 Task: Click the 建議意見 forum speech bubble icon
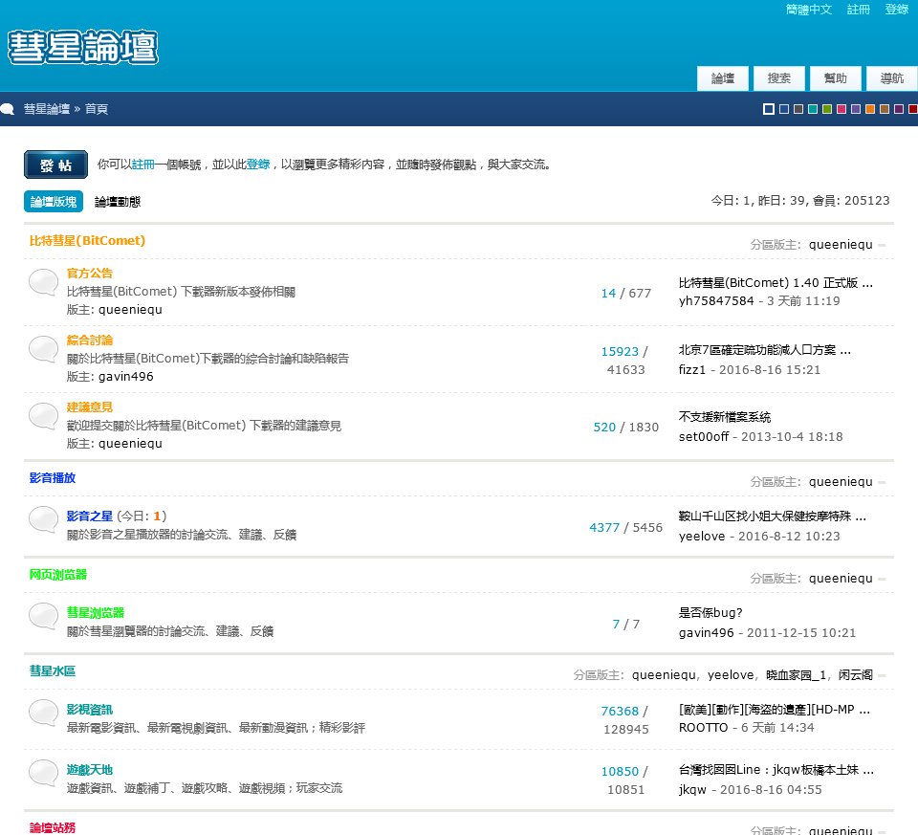coord(43,416)
